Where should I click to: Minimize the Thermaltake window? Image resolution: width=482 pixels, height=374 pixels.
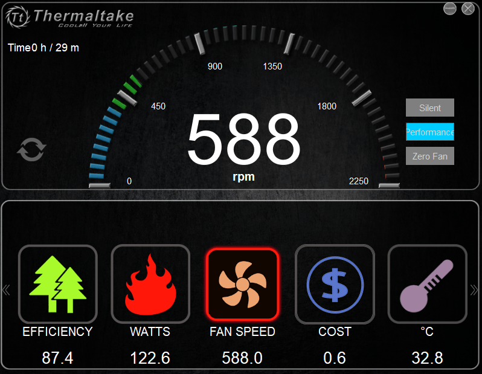450,8
